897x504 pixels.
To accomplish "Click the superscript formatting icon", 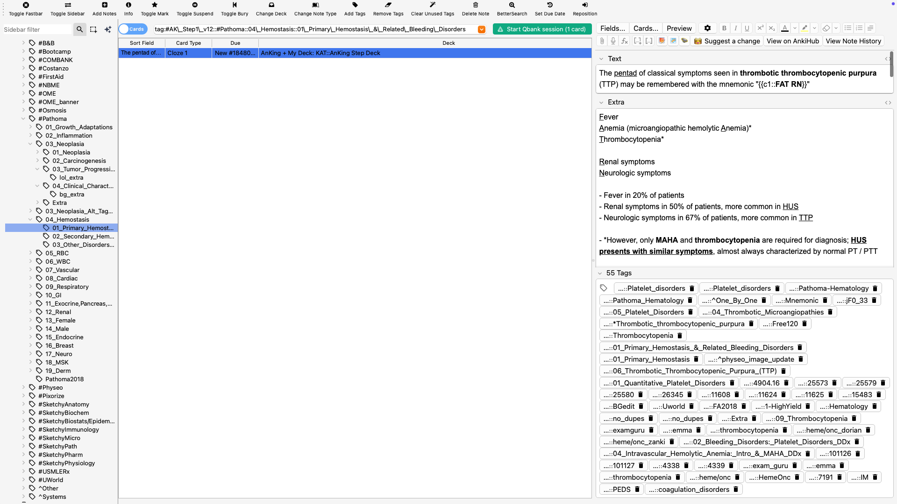I will pos(760,28).
